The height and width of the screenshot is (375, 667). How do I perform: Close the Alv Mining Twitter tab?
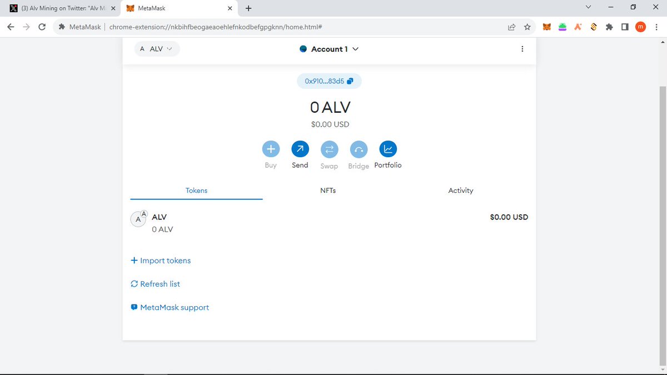[x=113, y=8]
